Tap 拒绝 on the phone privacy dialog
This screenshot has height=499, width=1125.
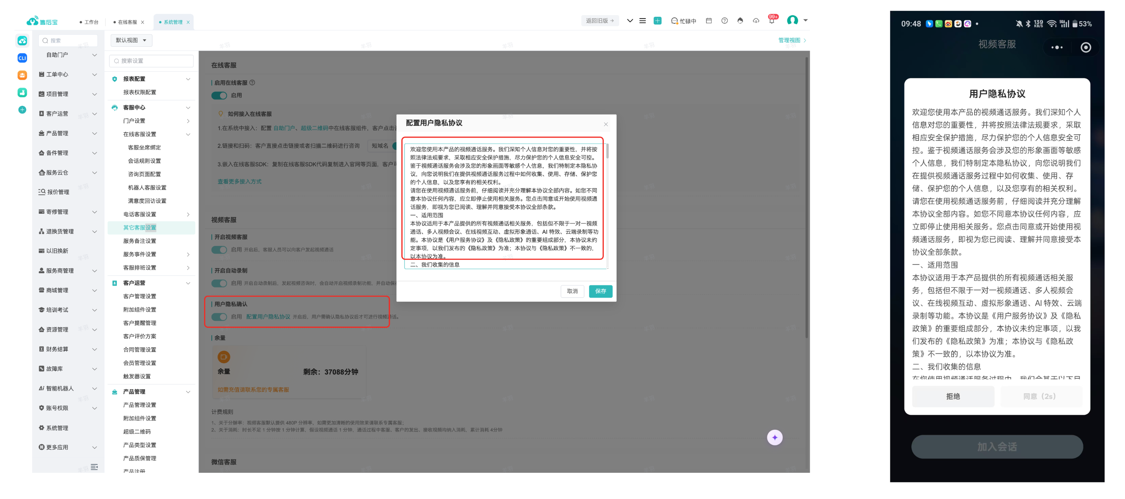pos(953,396)
